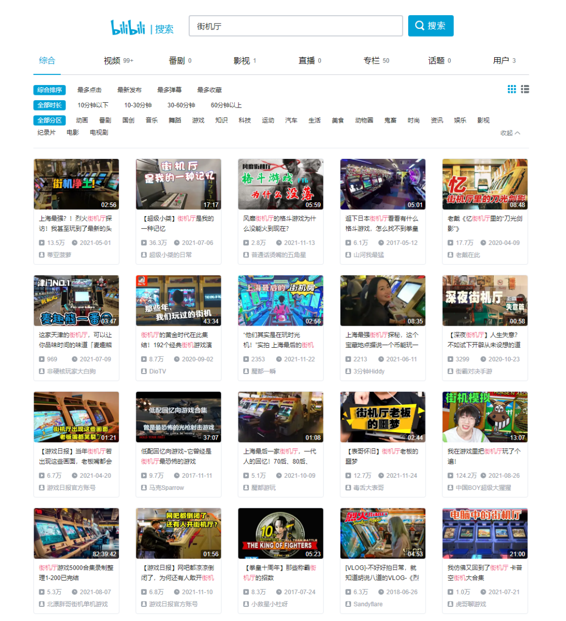Select the 10-30分钟 duration filter
Viewport: 566px width, 621px height.
[x=138, y=105]
